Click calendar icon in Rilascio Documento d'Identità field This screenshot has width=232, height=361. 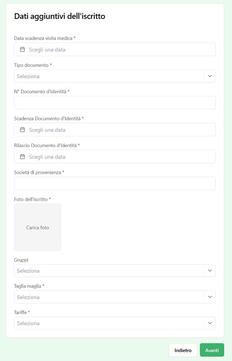pyautogui.click(x=22, y=157)
